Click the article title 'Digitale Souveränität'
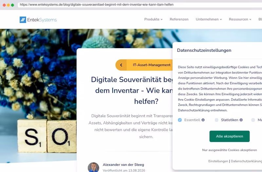The height and width of the screenshot is (172, 262). [x=132, y=91]
